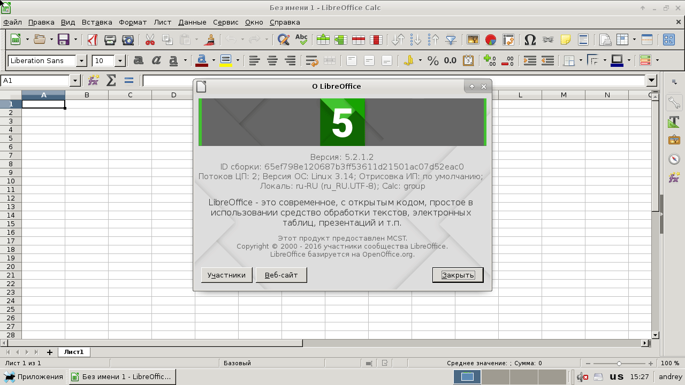Click the Print icon

point(110,40)
